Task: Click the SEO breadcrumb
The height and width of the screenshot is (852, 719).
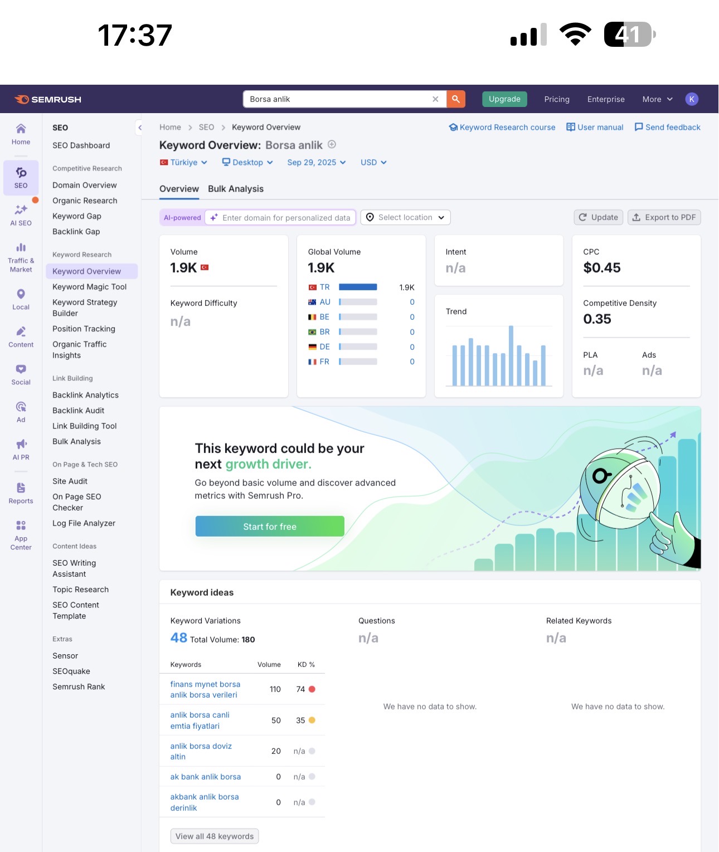Action: (x=206, y=127)
